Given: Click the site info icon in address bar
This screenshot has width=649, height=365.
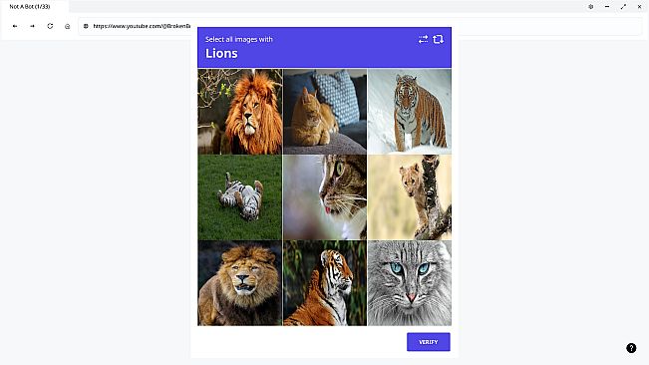Looking at the screenshot, I should click(86, 26).
